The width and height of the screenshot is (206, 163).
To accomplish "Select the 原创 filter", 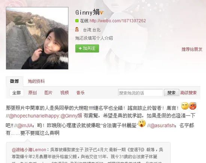I will [33, 93].
